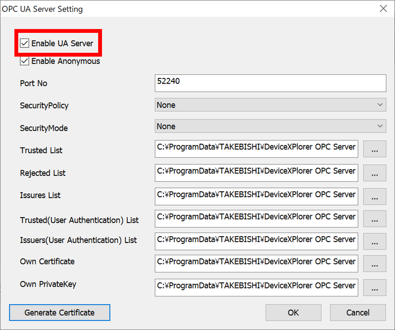Dismiss the dialog with Cancel
This screenshot has height=330, width=395.
pos(358,312)
